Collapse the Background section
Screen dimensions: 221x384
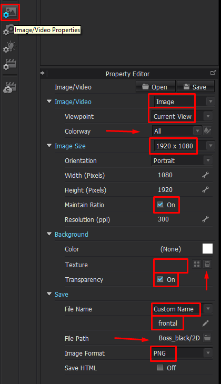49,234
